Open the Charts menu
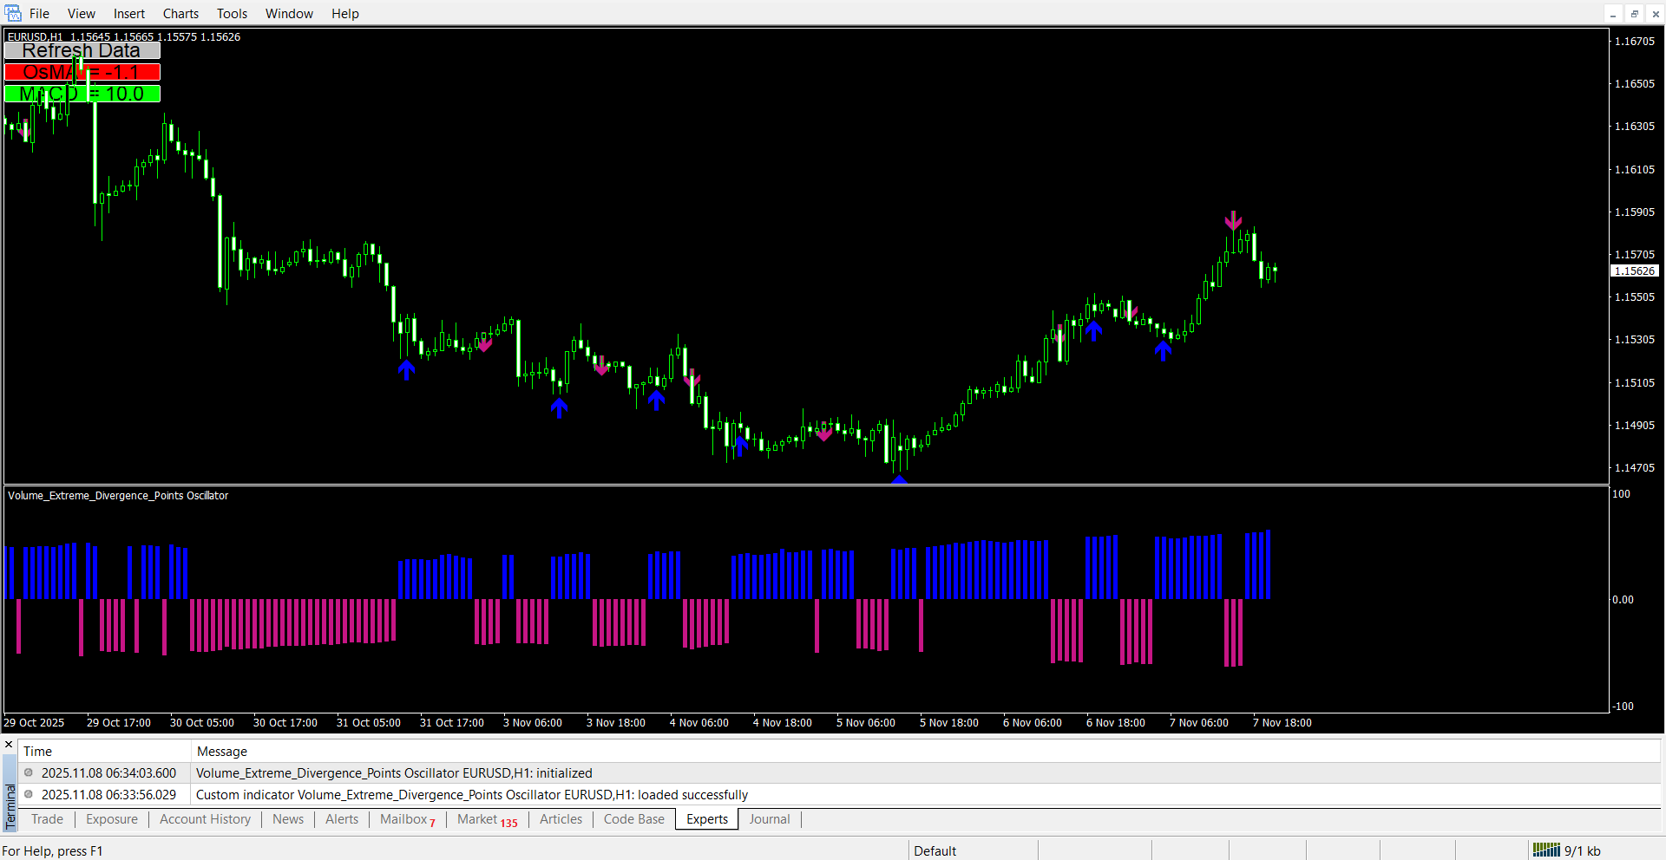Image resolution: width=1666 pixels, height=860 pixels. 180,14
